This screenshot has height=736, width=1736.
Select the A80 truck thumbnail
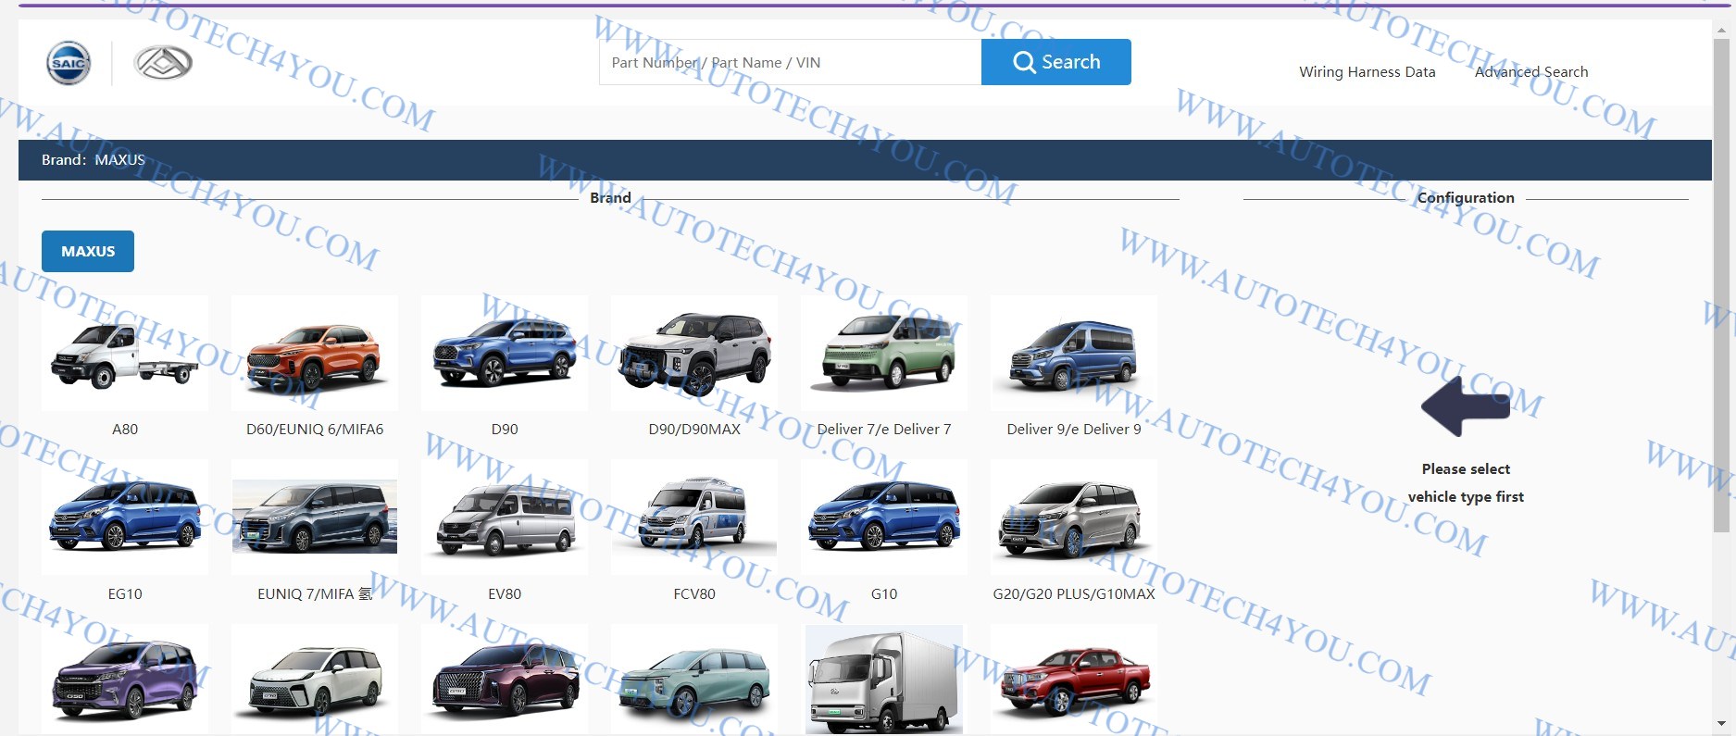point(125,354)
